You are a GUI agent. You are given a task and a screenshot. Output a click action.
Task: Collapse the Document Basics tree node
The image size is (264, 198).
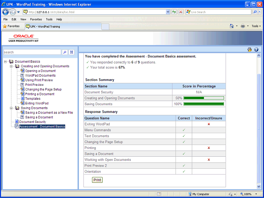[x=5, y=61]
